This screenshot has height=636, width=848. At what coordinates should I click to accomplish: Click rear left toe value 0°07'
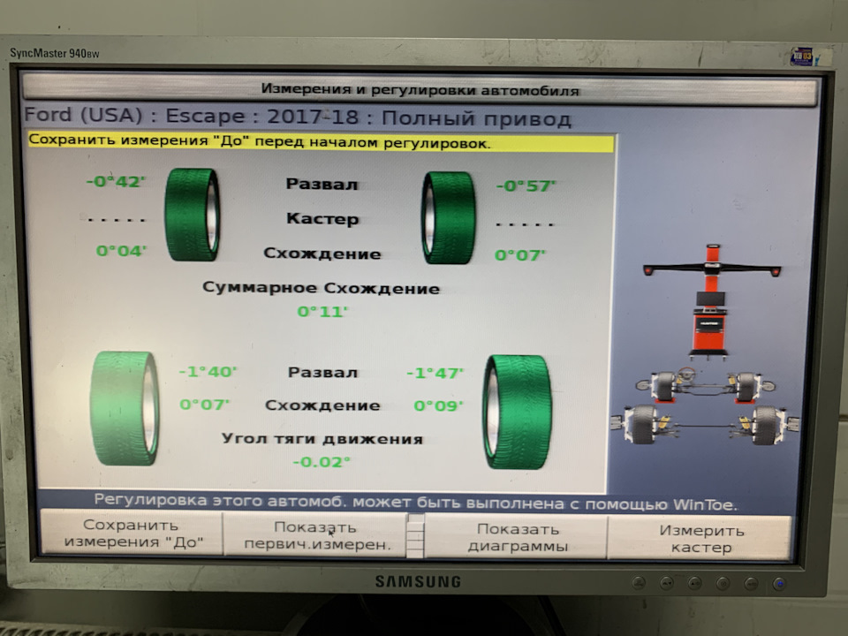coord(204,405)
